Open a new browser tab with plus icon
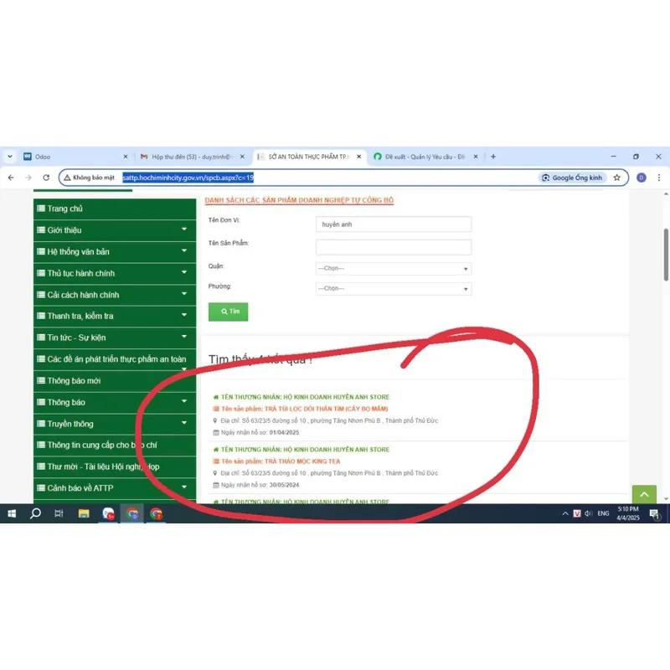 tap(493, 157)
